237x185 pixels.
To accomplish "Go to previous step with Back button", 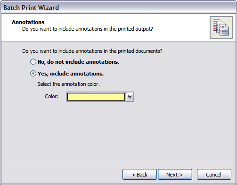I will click(x=139, y=174).
